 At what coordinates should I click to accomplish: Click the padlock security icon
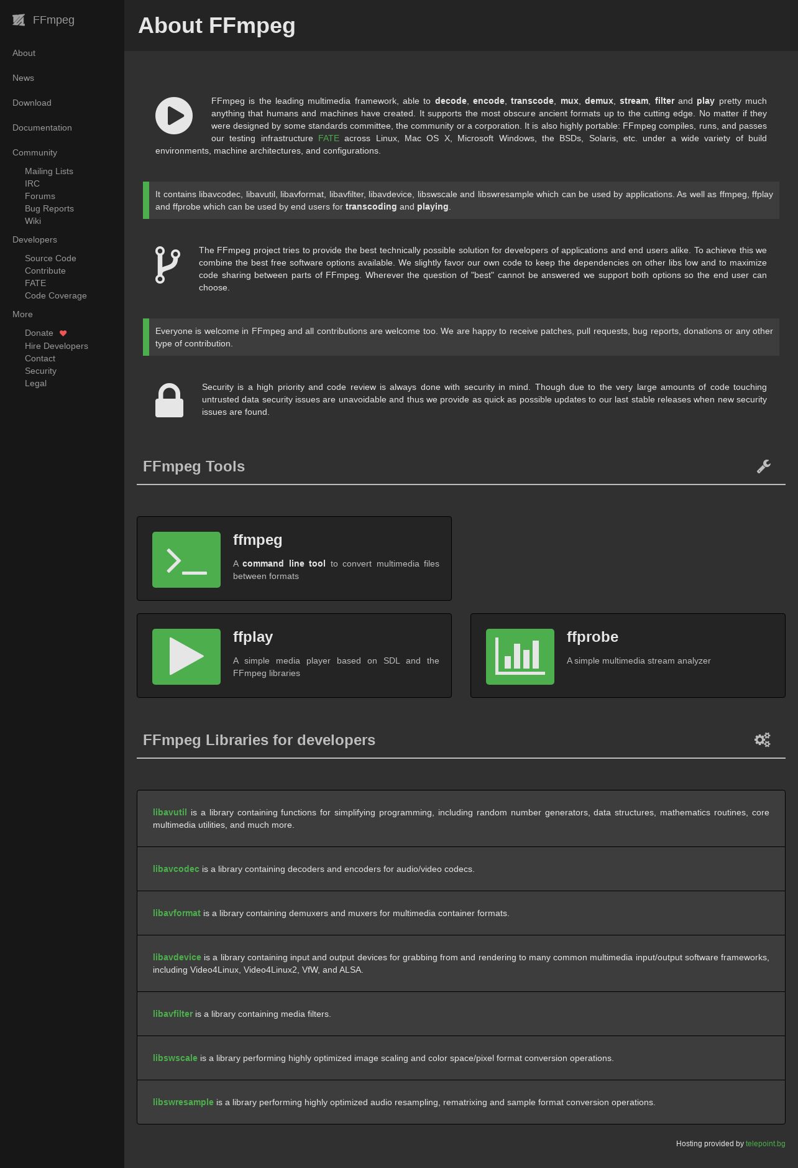pyautogui.click(x=169, y=400)
